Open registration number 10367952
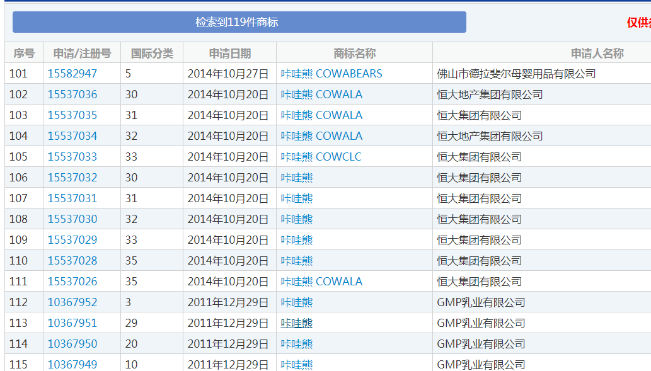Screen dimensions: 651x371 72,302
